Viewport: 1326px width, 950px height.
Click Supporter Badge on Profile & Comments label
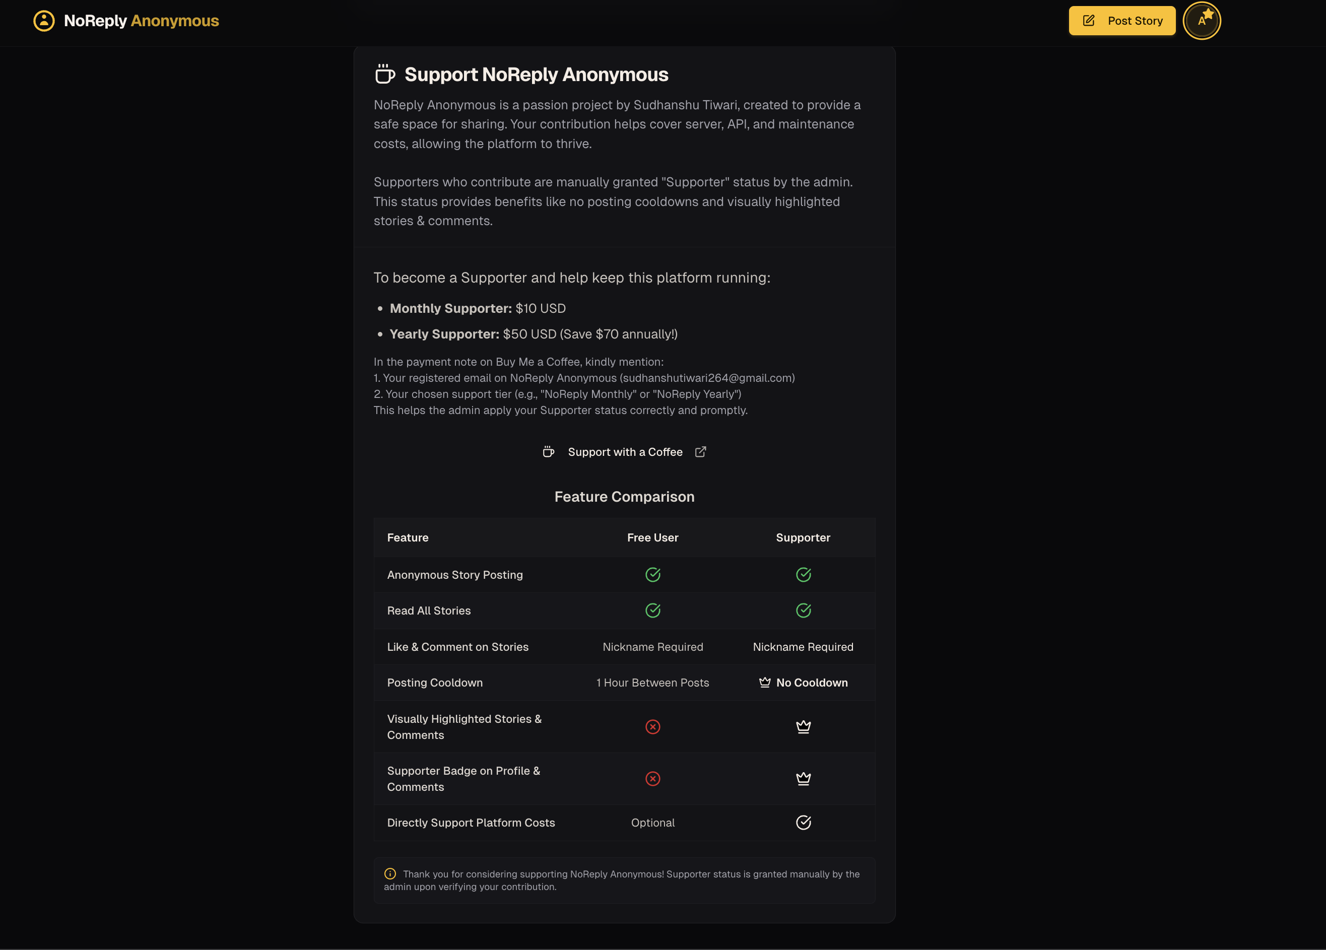point(463,779)
